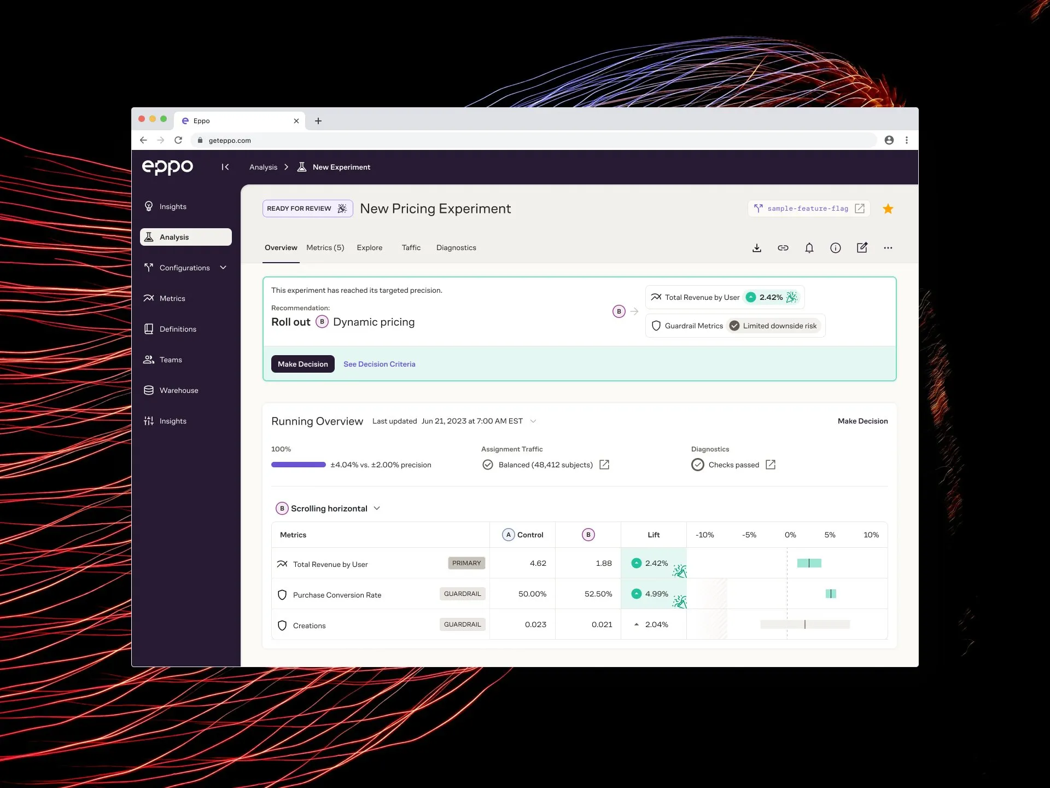
Task: Click the Ready for Review status badge
Action: point(307,208)
